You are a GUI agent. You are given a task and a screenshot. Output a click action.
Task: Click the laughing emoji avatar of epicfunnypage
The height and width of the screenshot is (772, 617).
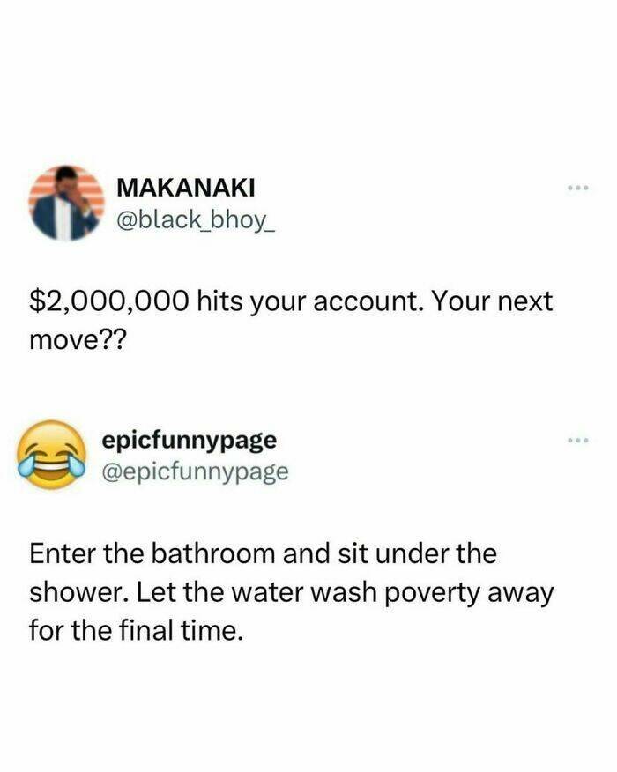pos(51,455)
